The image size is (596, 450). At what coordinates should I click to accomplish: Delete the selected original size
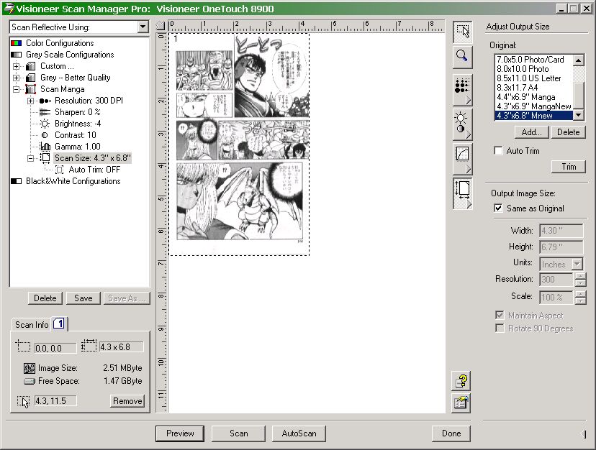(568, 132)
